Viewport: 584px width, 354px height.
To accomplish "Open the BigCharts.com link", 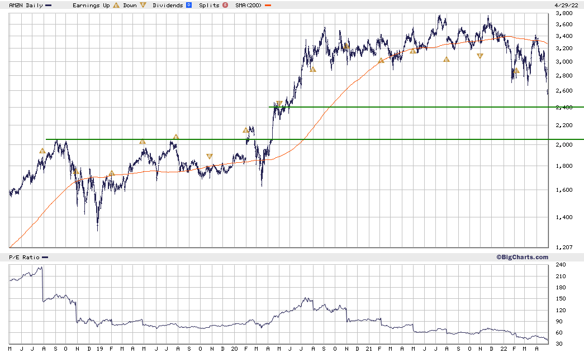I will point(522,257).
